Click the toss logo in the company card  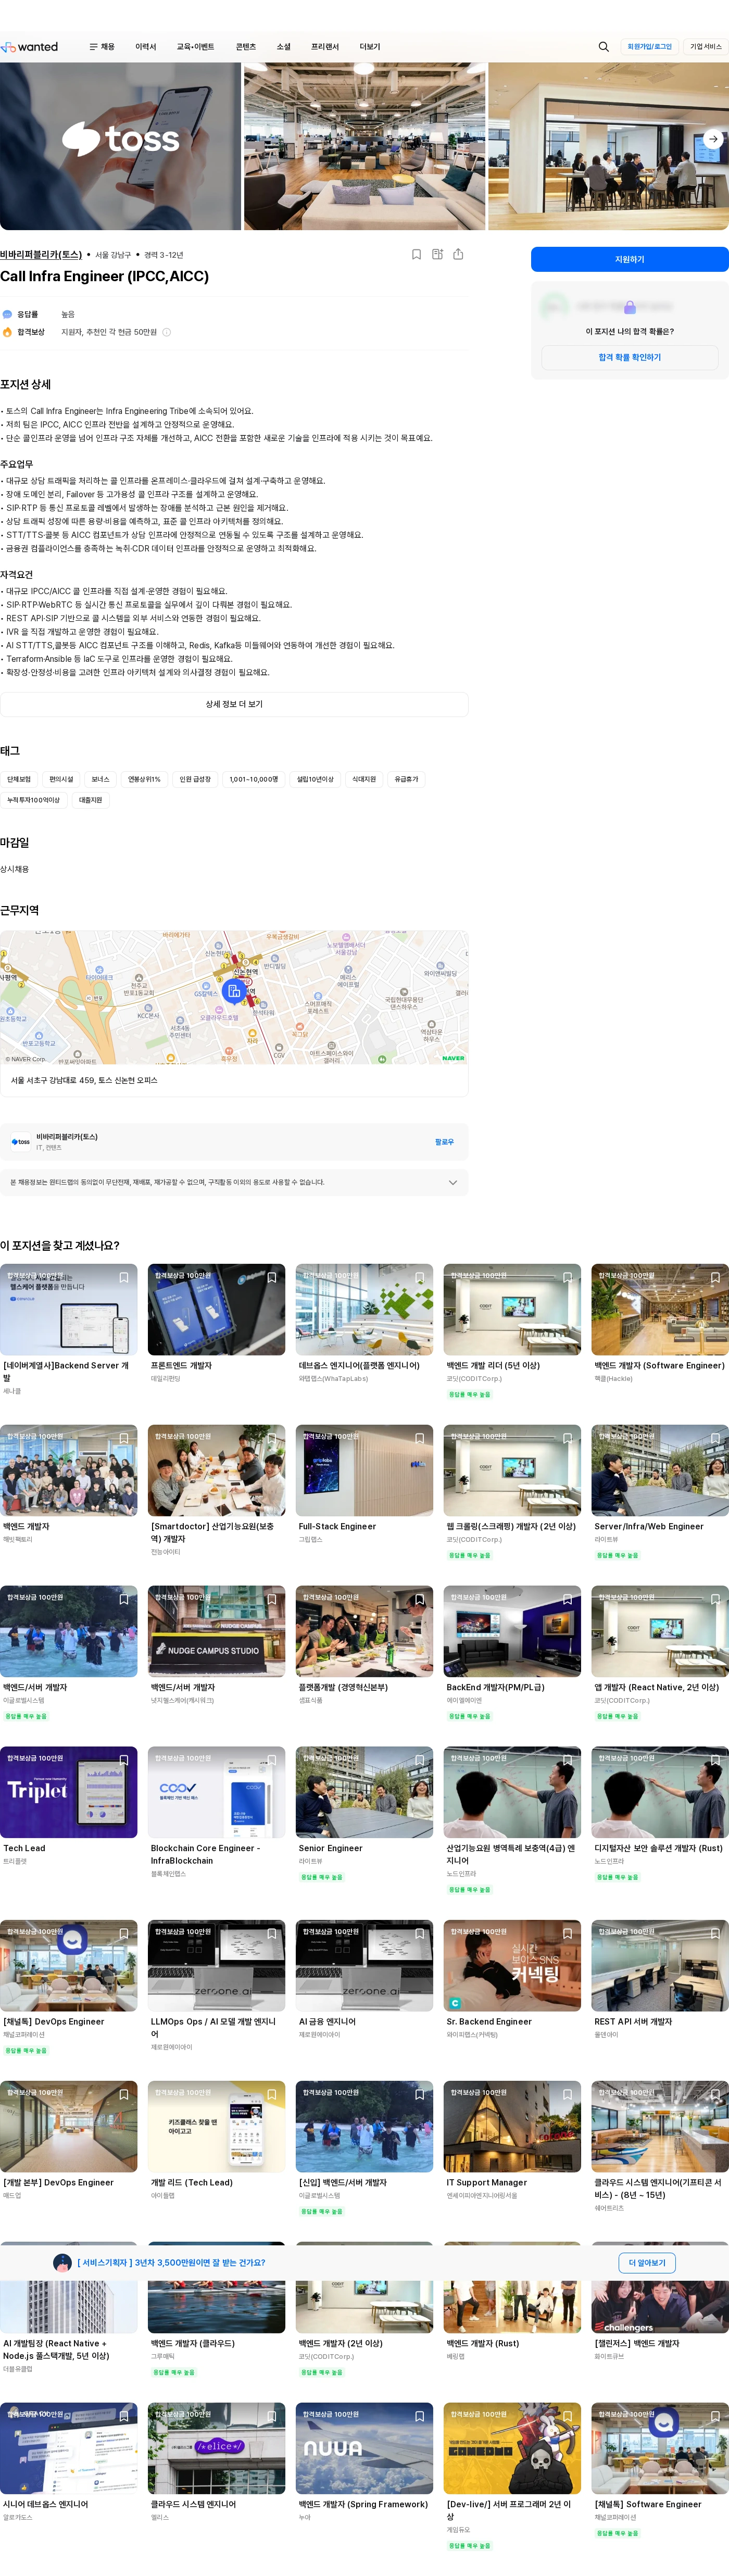tap(21, 1142)
